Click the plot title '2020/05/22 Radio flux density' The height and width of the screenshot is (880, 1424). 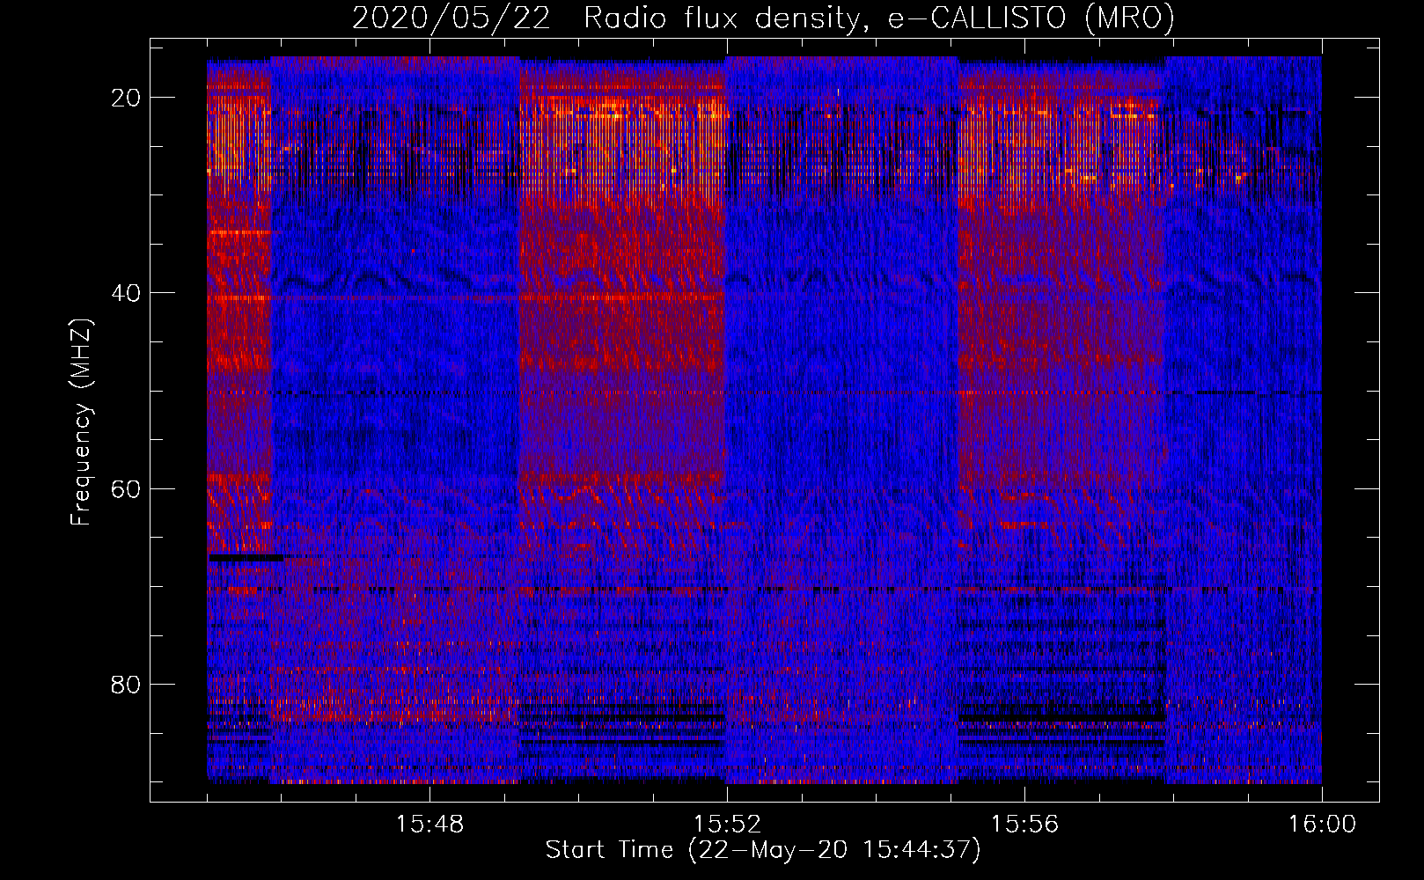coord(764,18)
